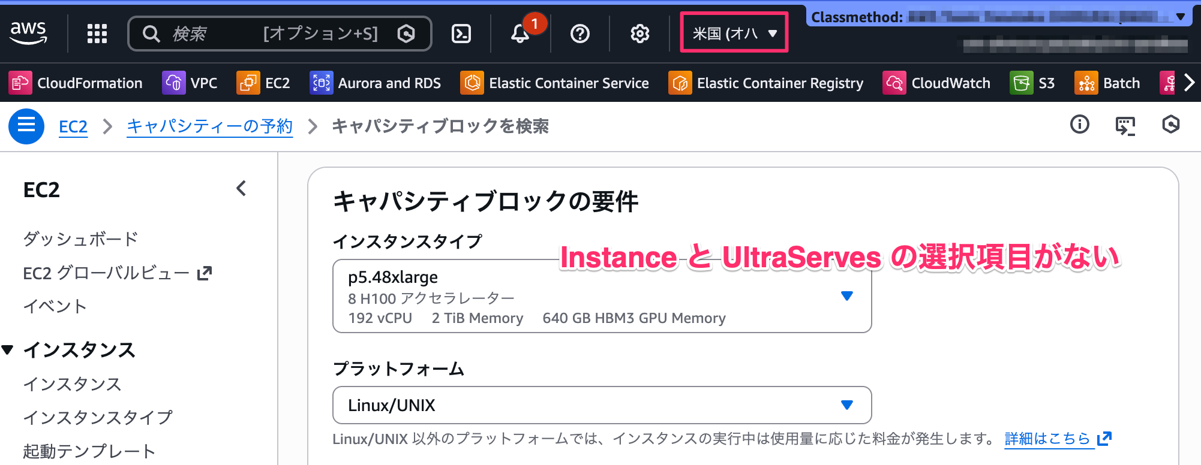Open the help question-mark icon
The image size is (1201, 465).
click(x=580, y=34)
